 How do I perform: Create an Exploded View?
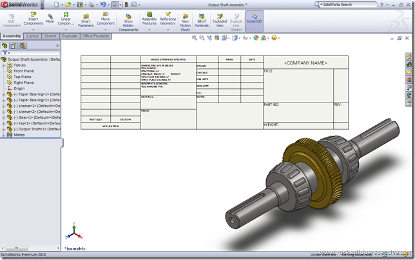(x=220, y=21)
